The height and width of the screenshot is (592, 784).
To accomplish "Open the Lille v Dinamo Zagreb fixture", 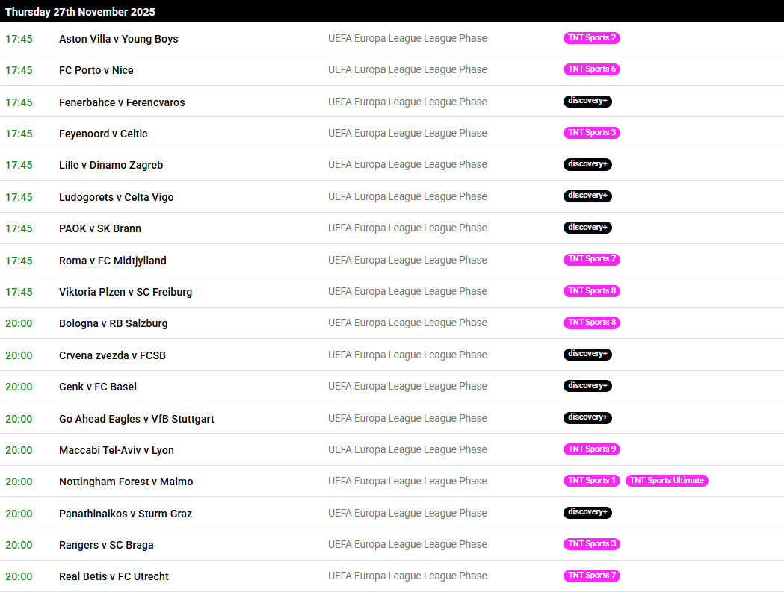I will [x=111, y=166].
